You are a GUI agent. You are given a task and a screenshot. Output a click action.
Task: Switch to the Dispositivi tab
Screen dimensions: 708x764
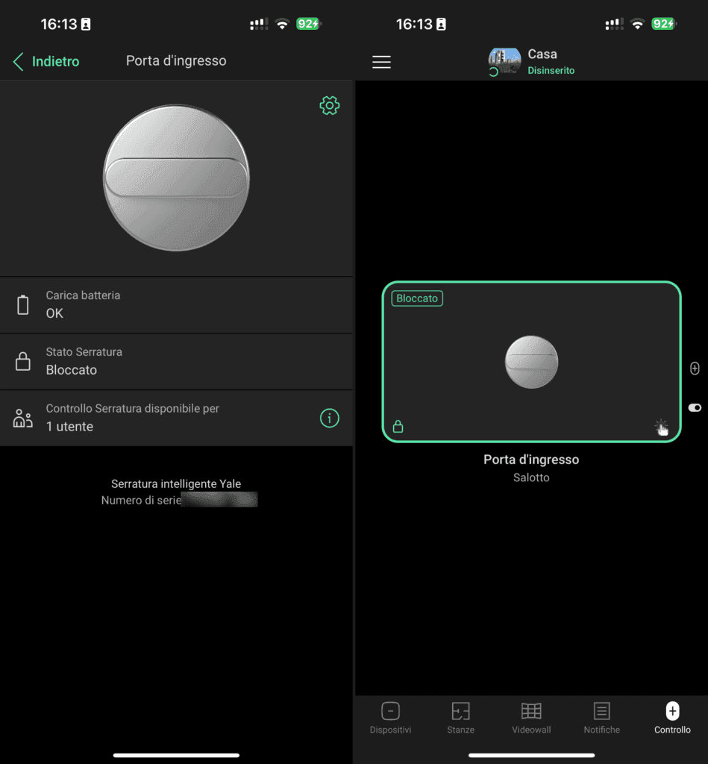(390, 718)
